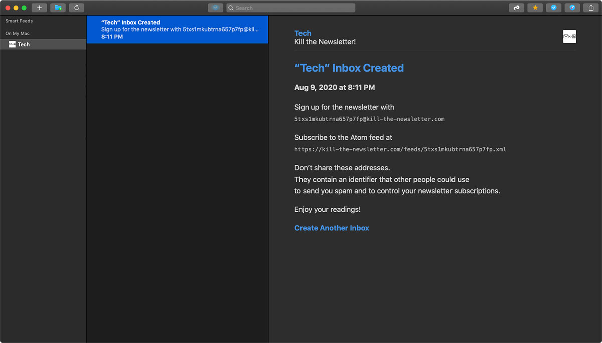Click the Smart Feeds sidebar header

[19, 21]
